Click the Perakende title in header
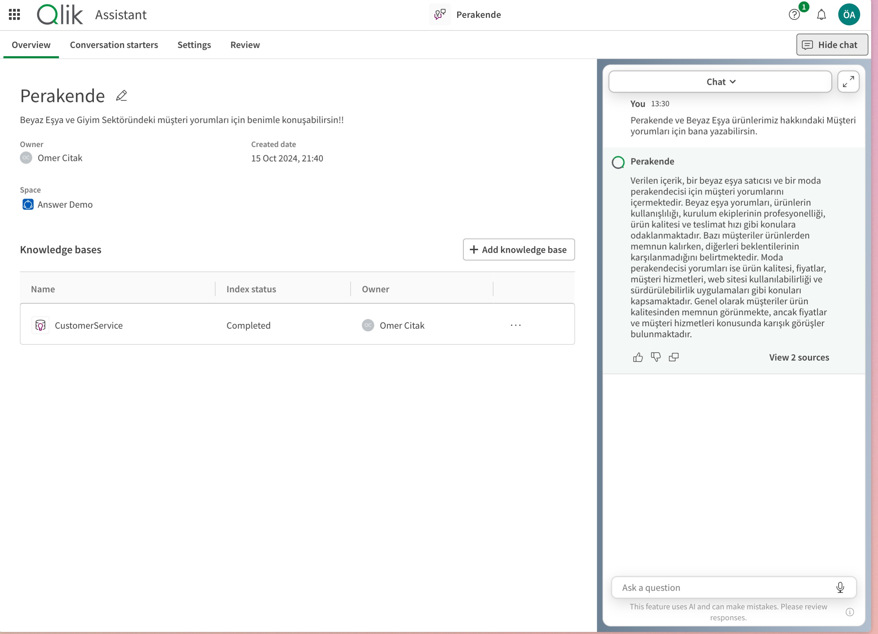Image resolution: width=878 pixels, height=634 pixels. [478, 15]
